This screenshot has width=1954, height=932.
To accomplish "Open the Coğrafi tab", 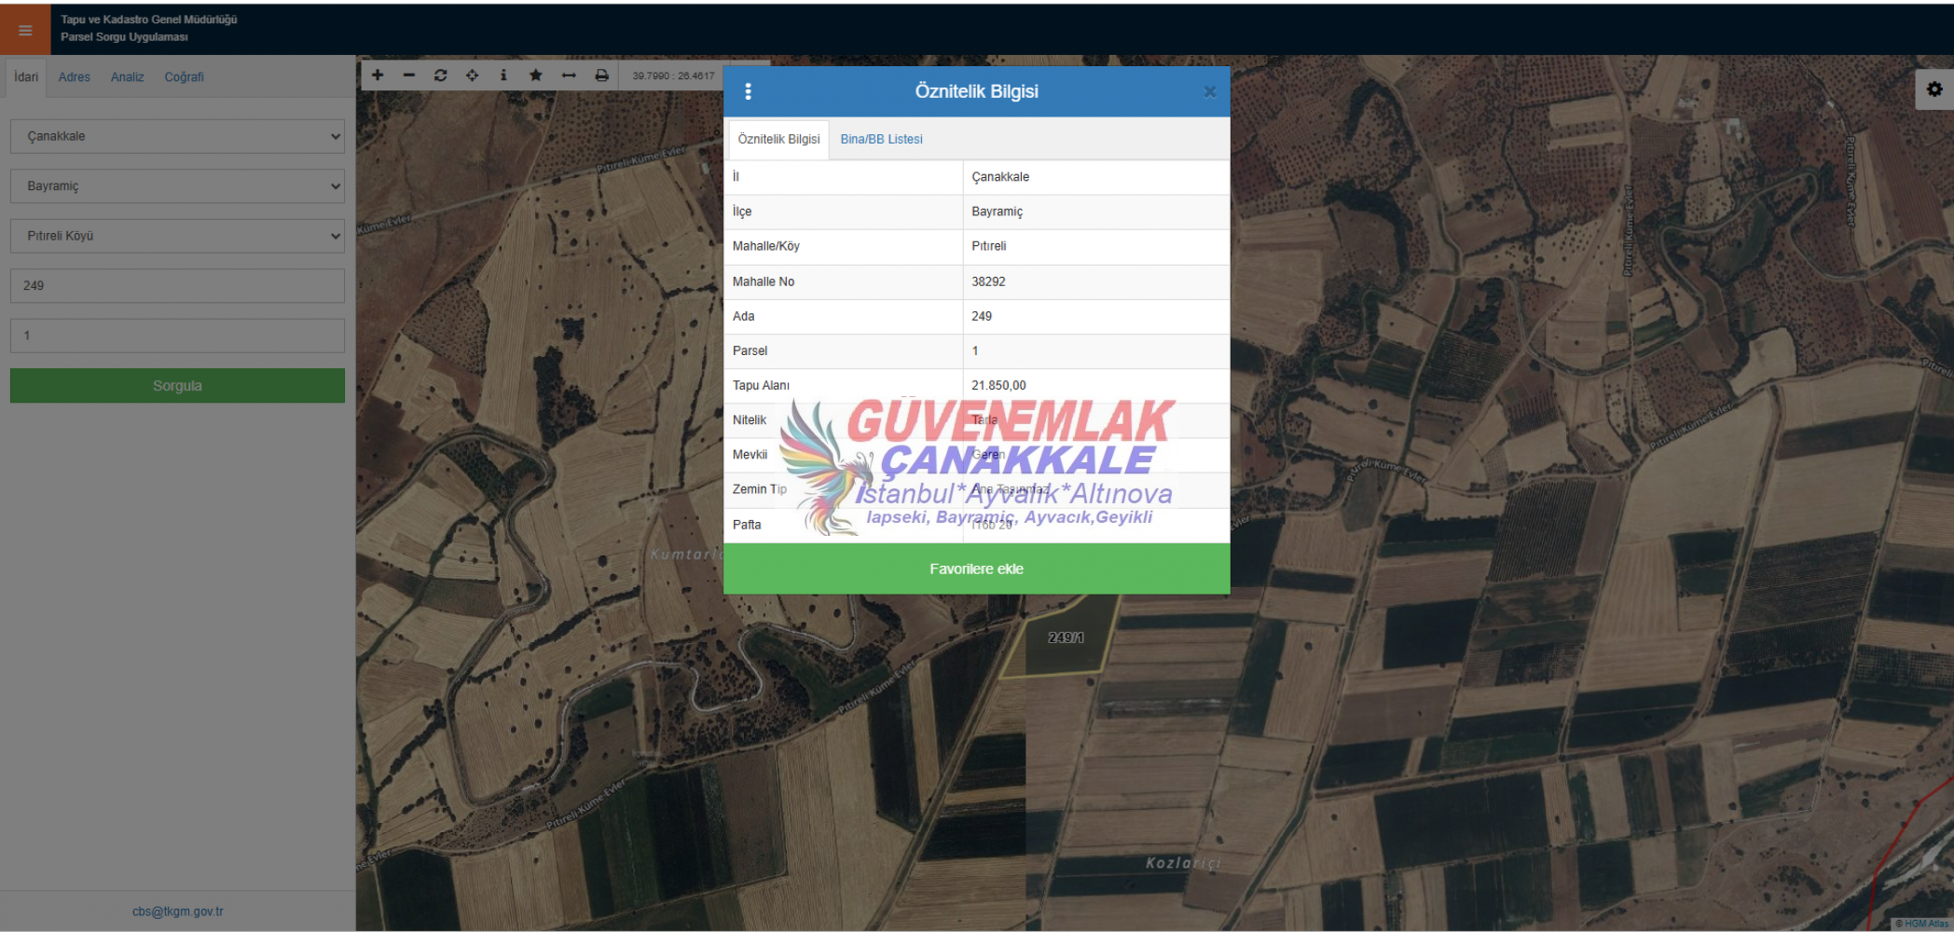I will tap(184, 77).
